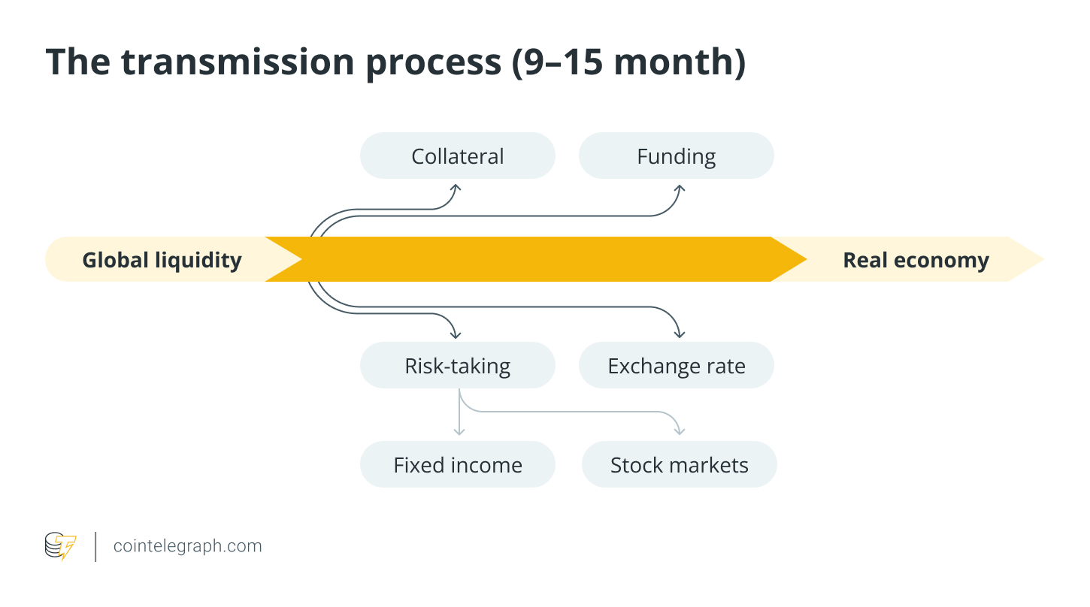Image resolution: width=1090 pixels, height=607 pixels.
Task: Open the cointelegraph.com link
Action: click(x=187, y=546)
